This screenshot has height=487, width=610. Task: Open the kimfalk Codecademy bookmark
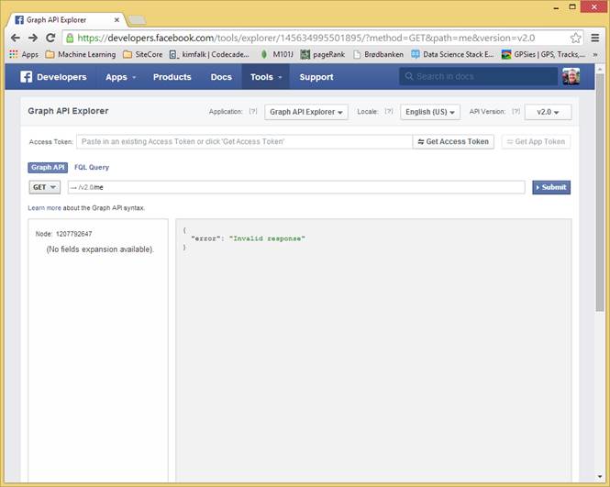[x=209, y=54]
